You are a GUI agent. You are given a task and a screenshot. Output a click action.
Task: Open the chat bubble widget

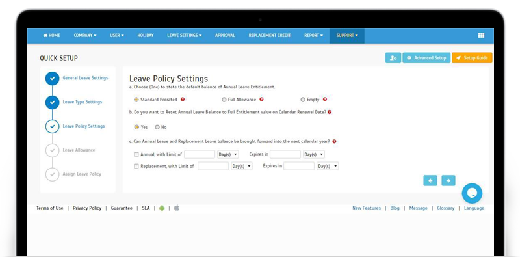[x=472, y=193]
